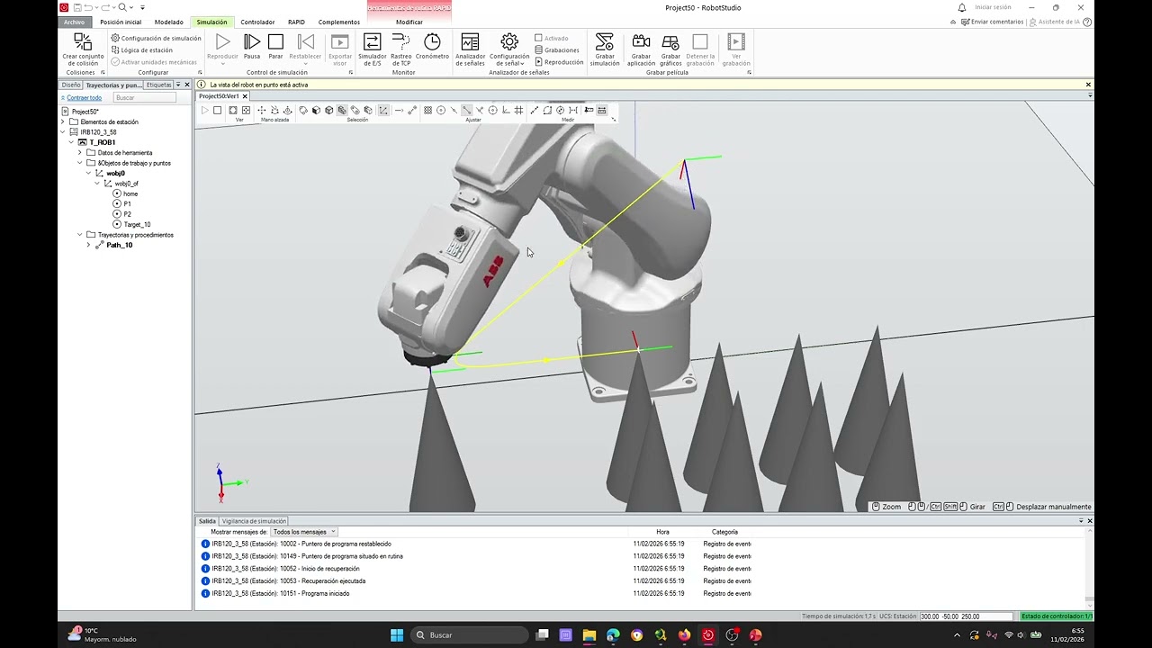Open Configuración de simulación settings
This screenshot has height=648, width=1152.
[156, 39]
